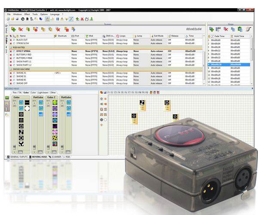This screenshot has height=215, width=258.
Task: Select the yellow swirl gobo in Gobo 2
Action: (55, 138)
